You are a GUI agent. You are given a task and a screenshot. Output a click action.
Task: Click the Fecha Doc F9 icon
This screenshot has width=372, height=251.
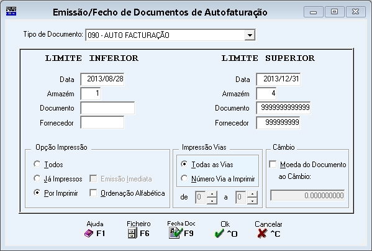(176, 233)
